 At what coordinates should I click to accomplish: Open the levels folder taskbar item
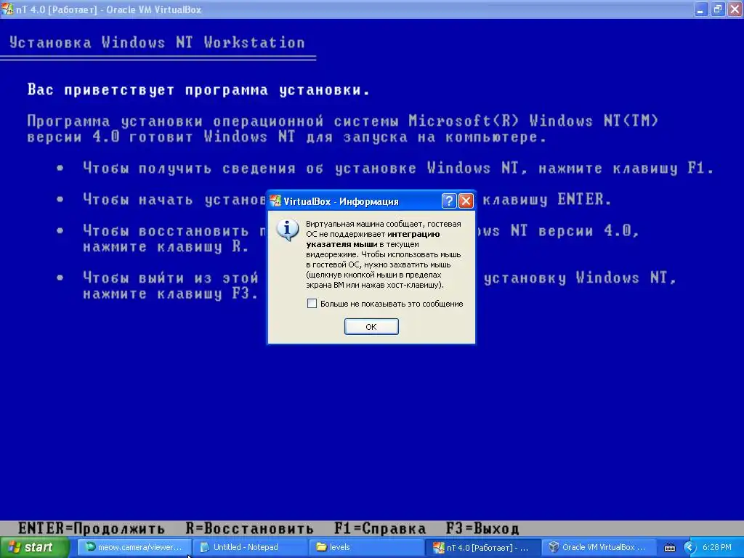(x=368, y=548)
